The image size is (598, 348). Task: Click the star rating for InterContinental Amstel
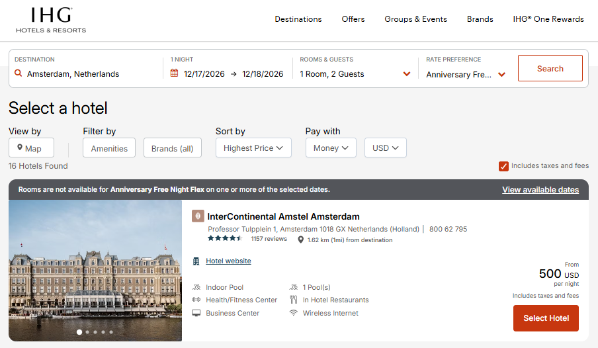[x=225, y=238]
